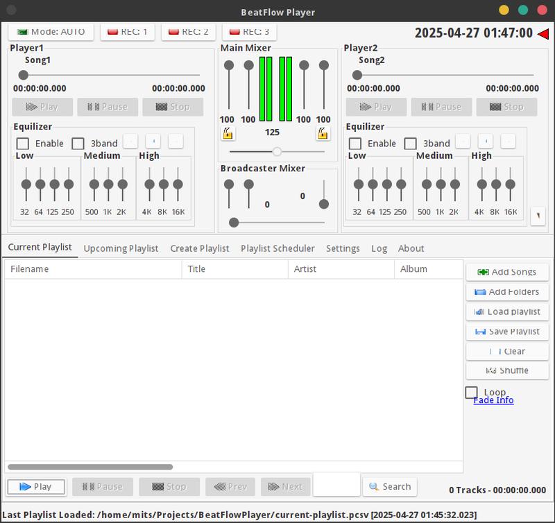Shuffle the current playlist

pos(507,370)
